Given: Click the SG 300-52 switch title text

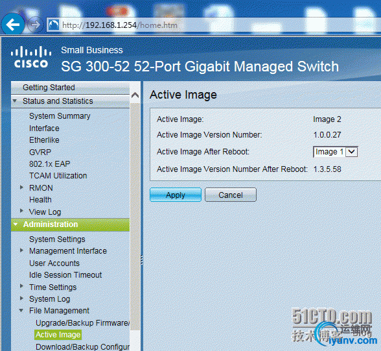Looking at the screenshot, I should pyautogui.click(x=200, y=66).
